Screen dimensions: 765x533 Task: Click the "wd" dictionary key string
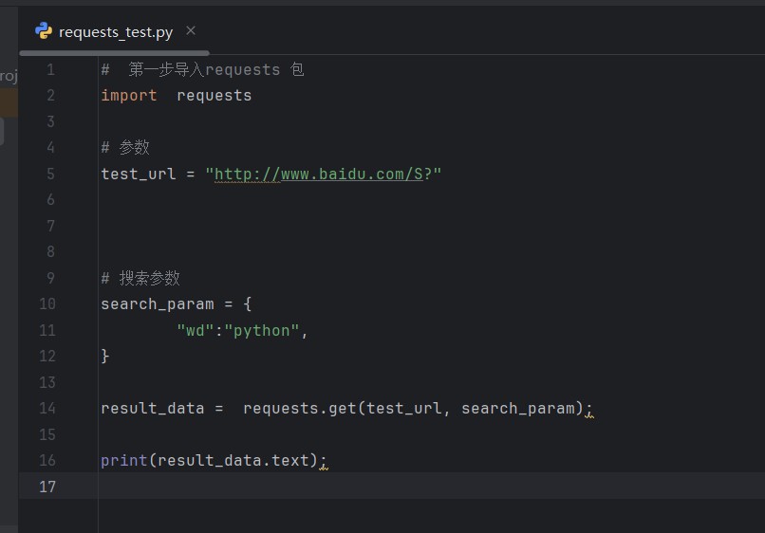(x=196, y=330)
